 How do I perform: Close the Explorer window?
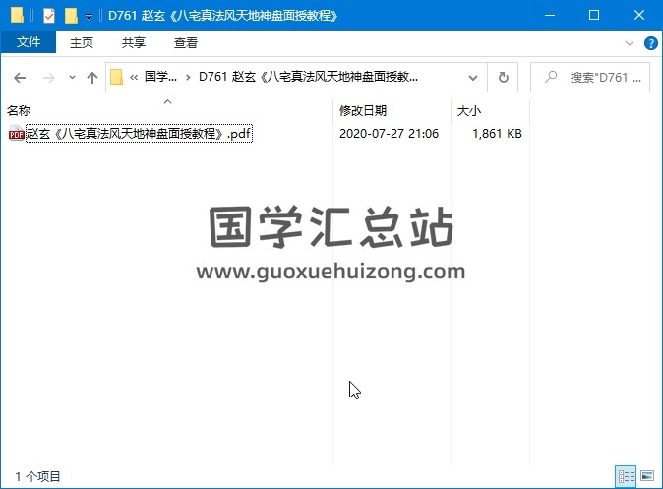click(x=639, y=15)
